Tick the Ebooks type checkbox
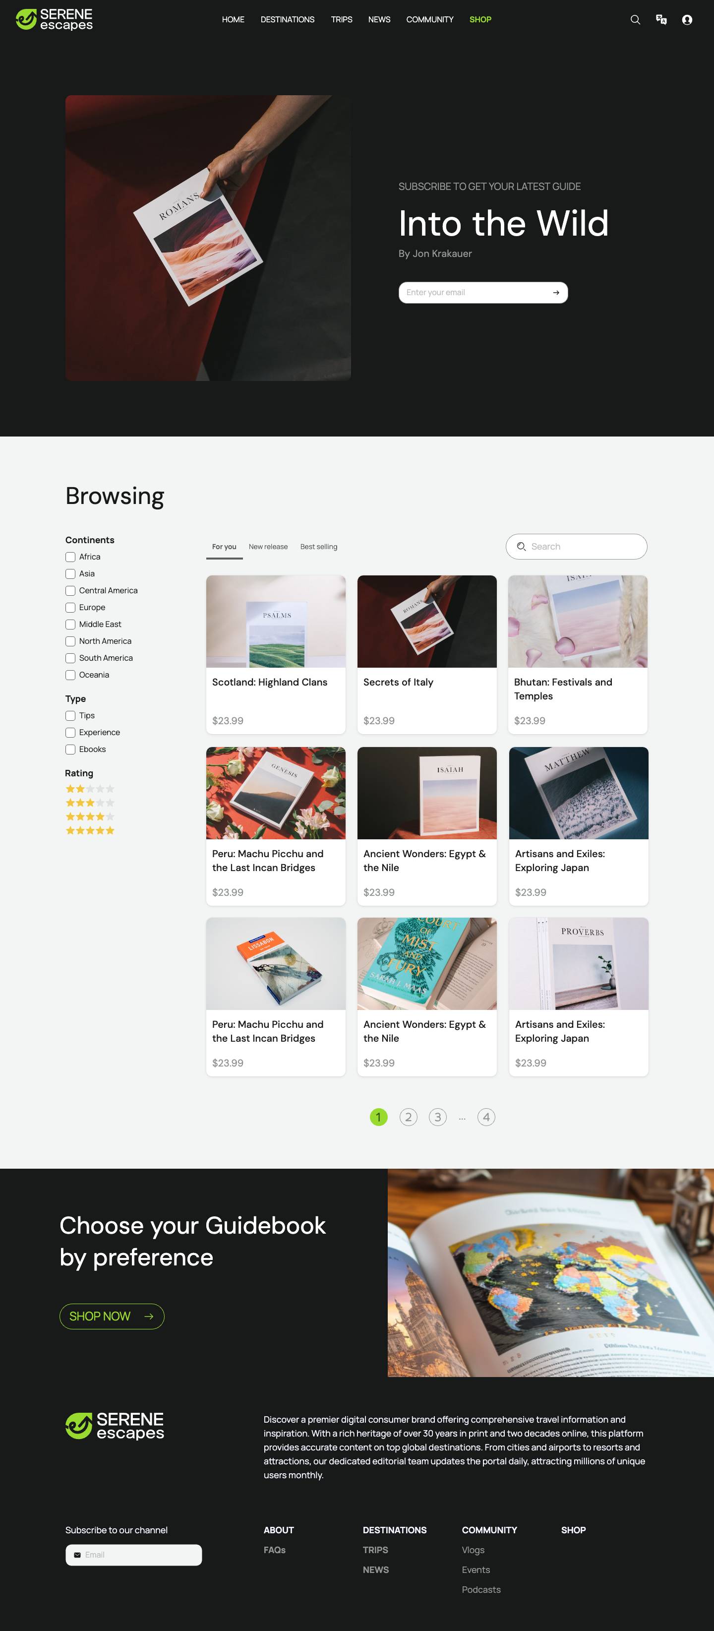 70,750
